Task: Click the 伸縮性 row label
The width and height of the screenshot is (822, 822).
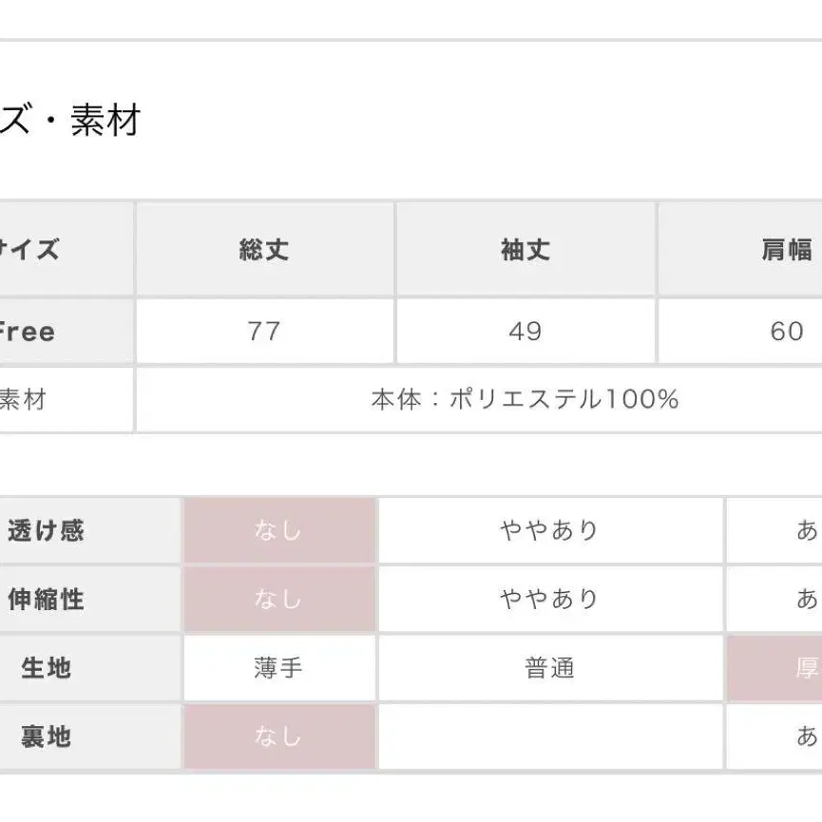Action: tap(46, 599)
